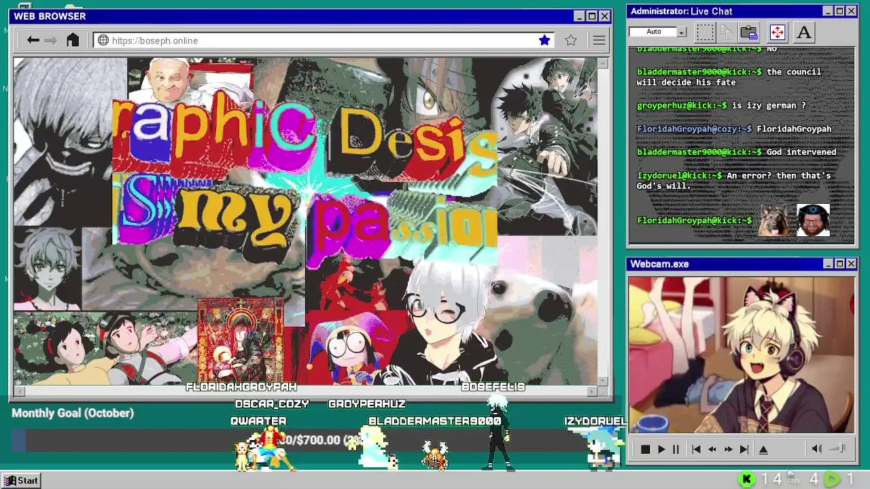Screen dimensions: 870x489
Task: Open the font 'A' icon in Live Chat
Action: coord(804,32)
